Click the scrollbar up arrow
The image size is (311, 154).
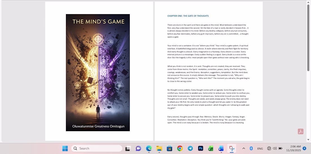[x=308, y=2]
